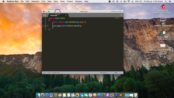Screen dimensions: 174x98
Task: Open the blue folder stack in dock
Action: click(x=127, y=95)
